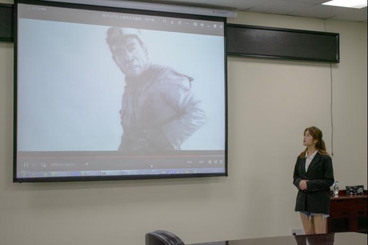Image resolution: width=368 pixels, height=245 pixels.
Task: Click the rightmost icon in the control bar
Action: 221,162
